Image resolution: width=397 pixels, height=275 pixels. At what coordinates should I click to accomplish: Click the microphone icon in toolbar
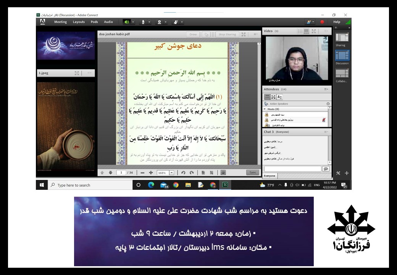[x=143, y=22]
